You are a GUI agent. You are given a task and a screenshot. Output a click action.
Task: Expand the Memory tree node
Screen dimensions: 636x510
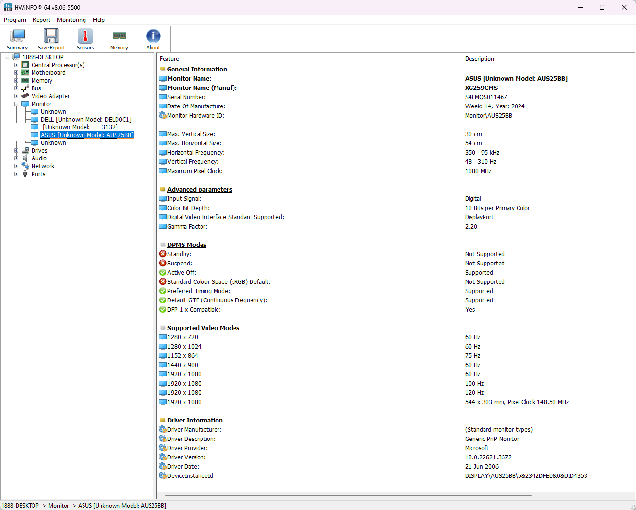[17, 81]
